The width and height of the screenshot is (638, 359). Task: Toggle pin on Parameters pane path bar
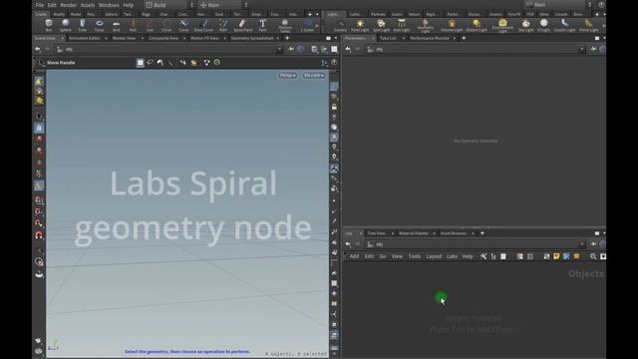[x=593, y=49]
